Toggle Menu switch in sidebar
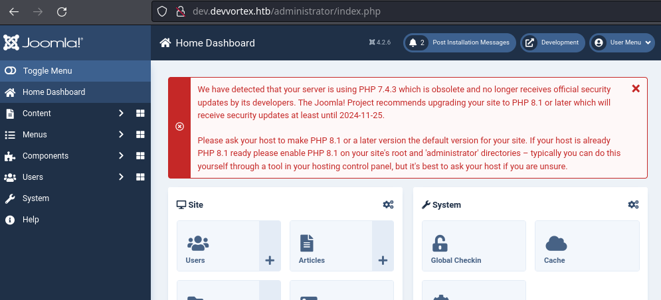The image size is (661, 300). (76, 71)
